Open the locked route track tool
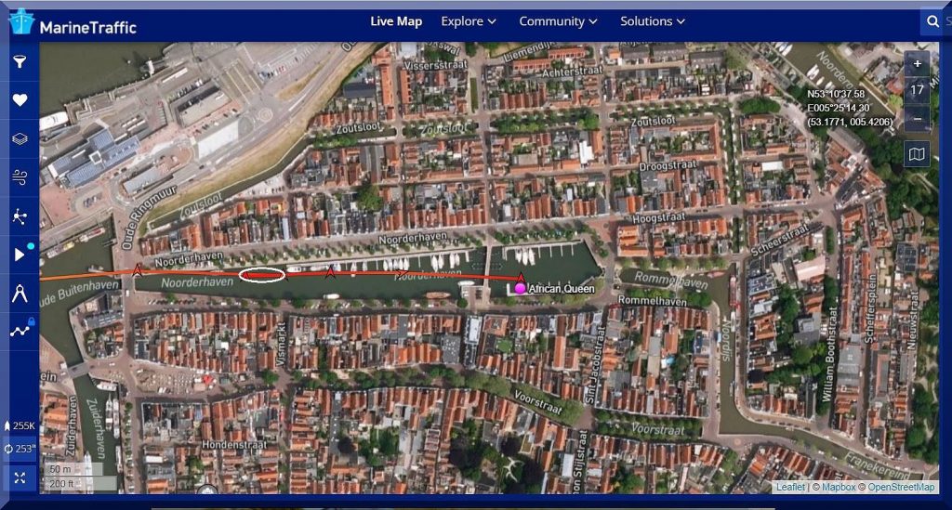952x510 pixels. 20,331
